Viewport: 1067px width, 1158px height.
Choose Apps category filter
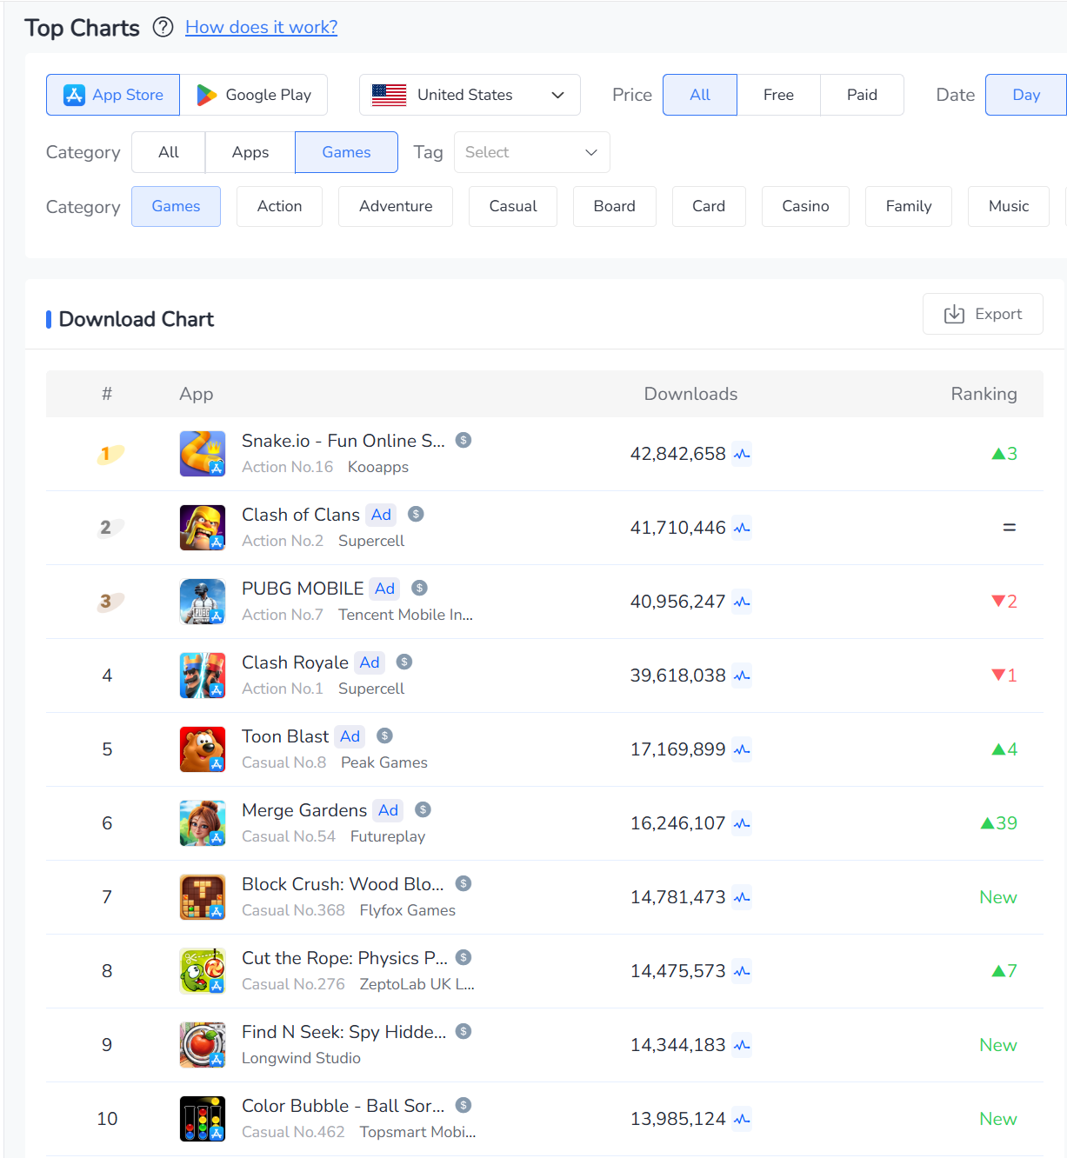pos(250,152)
